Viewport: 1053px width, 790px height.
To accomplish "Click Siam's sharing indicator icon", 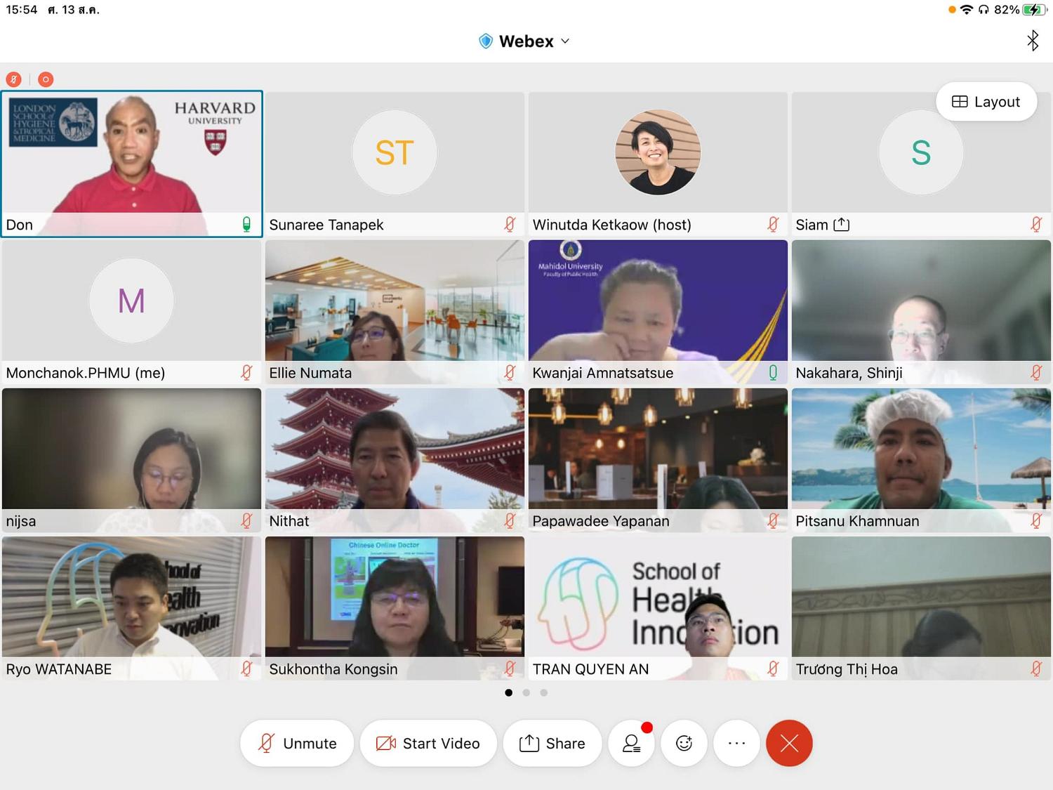I will click(841, 225).
